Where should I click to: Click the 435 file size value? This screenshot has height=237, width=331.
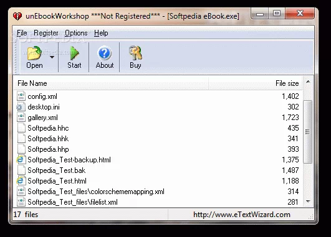tap(294, 128)
